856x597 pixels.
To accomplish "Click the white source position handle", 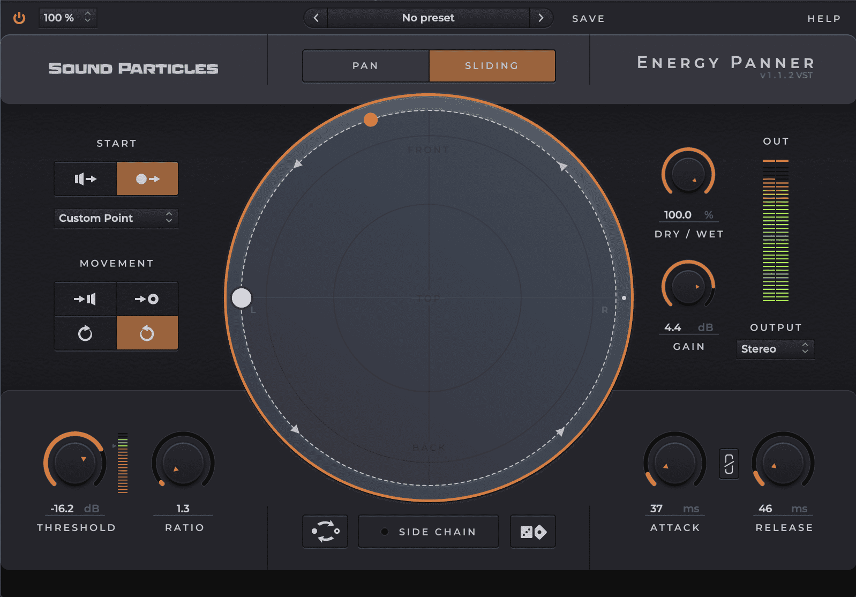I will (x=242, y=298).
